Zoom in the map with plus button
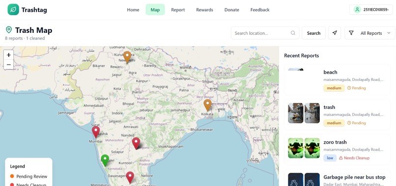 coord(8,55)
